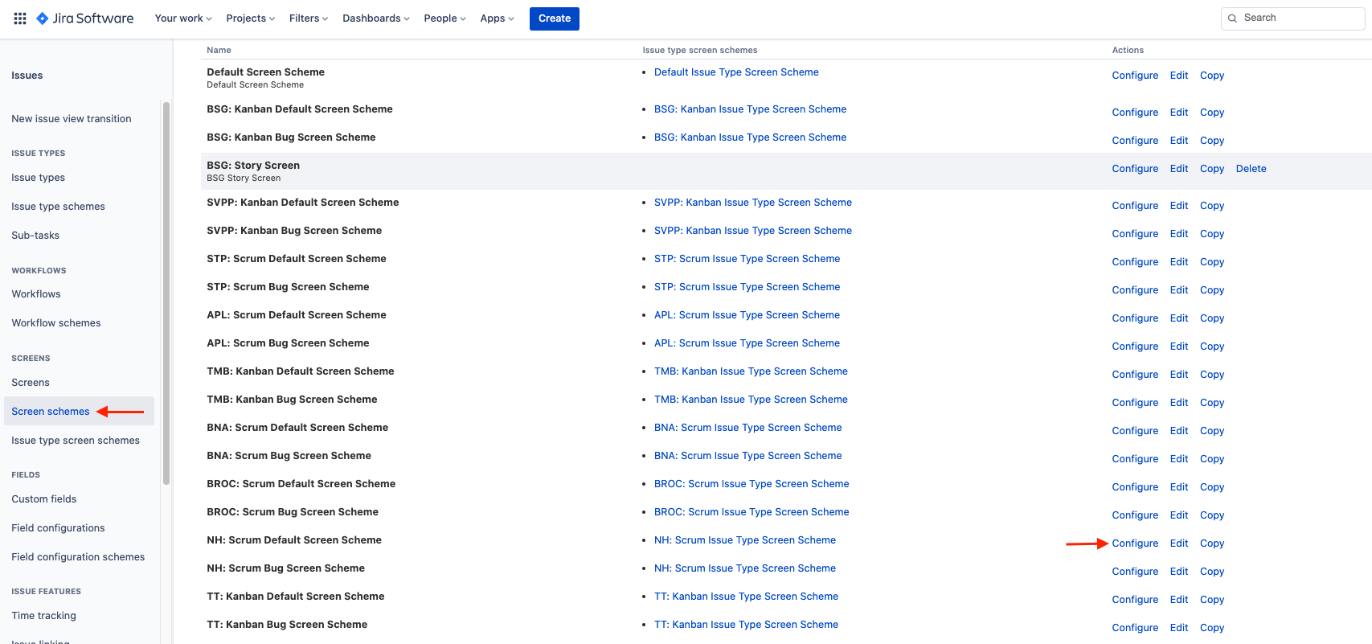This screenshot has width=1372, height=644.
Task: Go to Issue type schemes
Action: click(58, 207)
